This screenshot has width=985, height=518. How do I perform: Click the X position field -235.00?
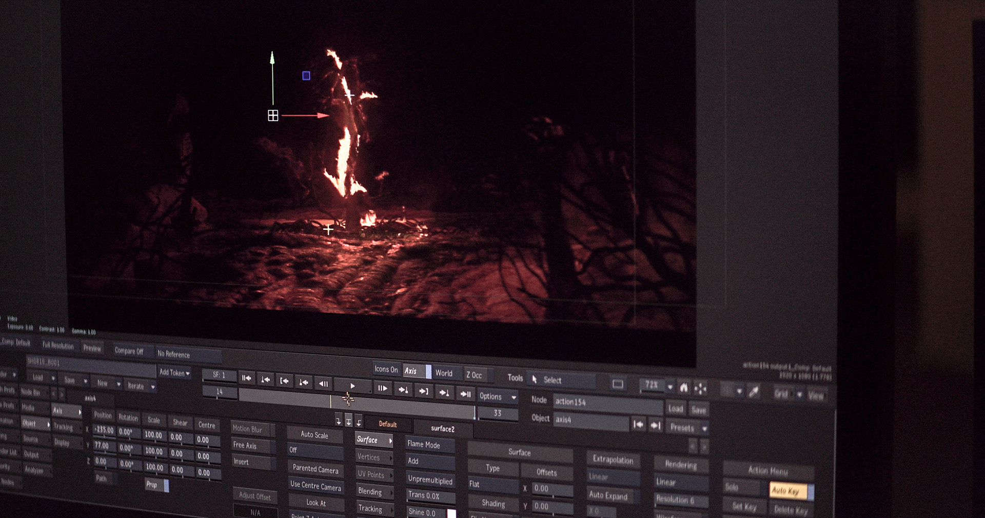click(104, 430)
